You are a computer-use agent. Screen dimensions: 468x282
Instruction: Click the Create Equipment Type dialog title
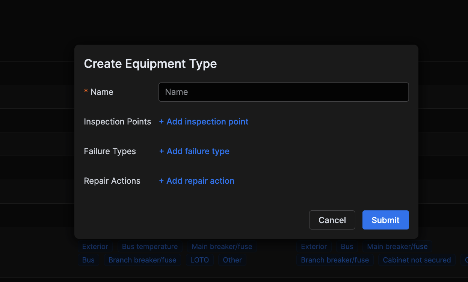click(x=150, y=64)
